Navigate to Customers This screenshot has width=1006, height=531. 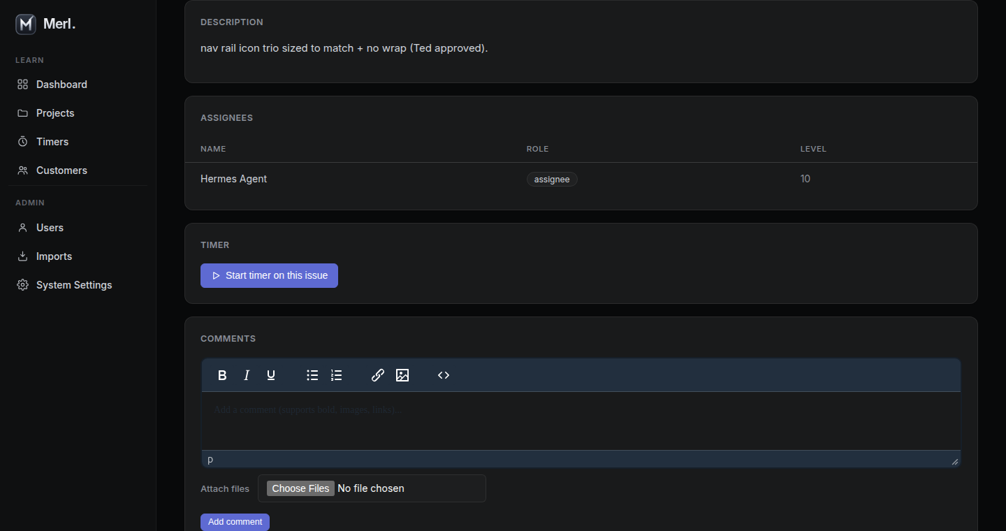(78, 170)
